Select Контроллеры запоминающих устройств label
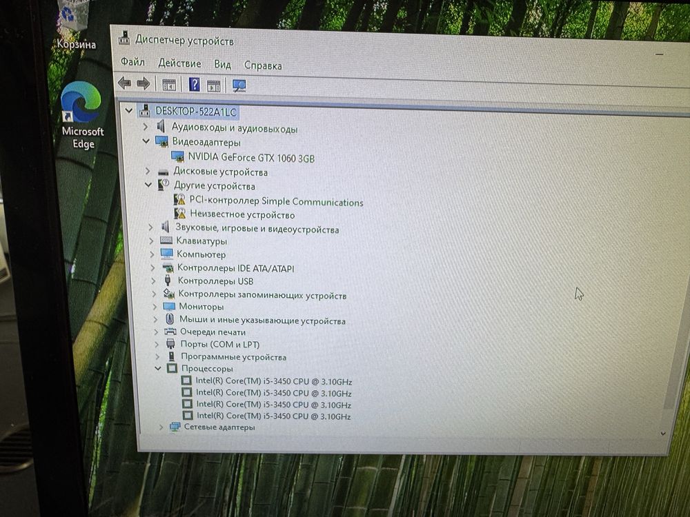This screenshot has width=690, height=517. coord(262,294)
